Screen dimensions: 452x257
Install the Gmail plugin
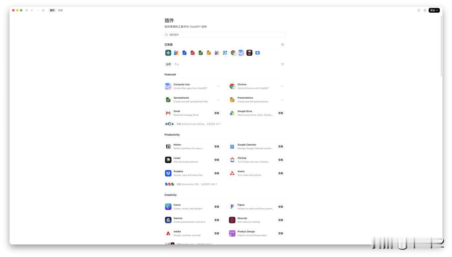click(217, 113)
